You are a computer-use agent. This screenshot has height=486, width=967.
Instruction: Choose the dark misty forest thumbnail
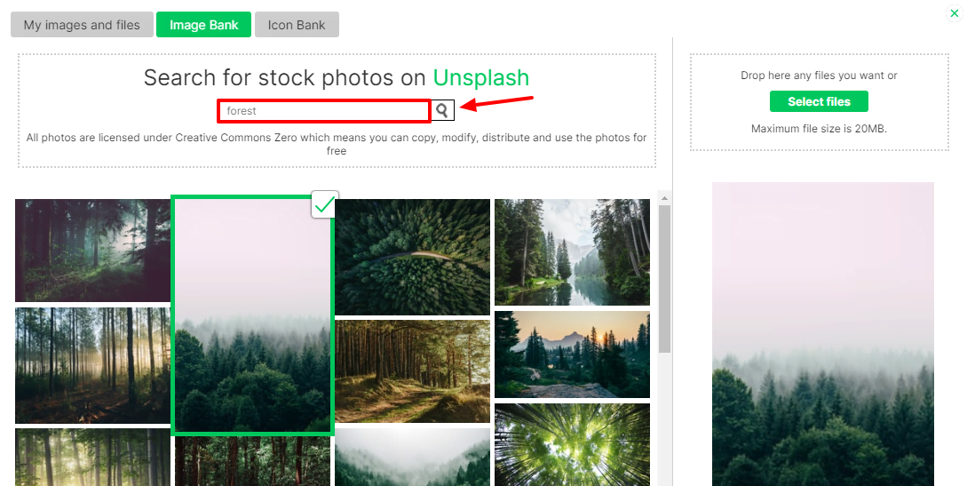click(x=92, y=250)
